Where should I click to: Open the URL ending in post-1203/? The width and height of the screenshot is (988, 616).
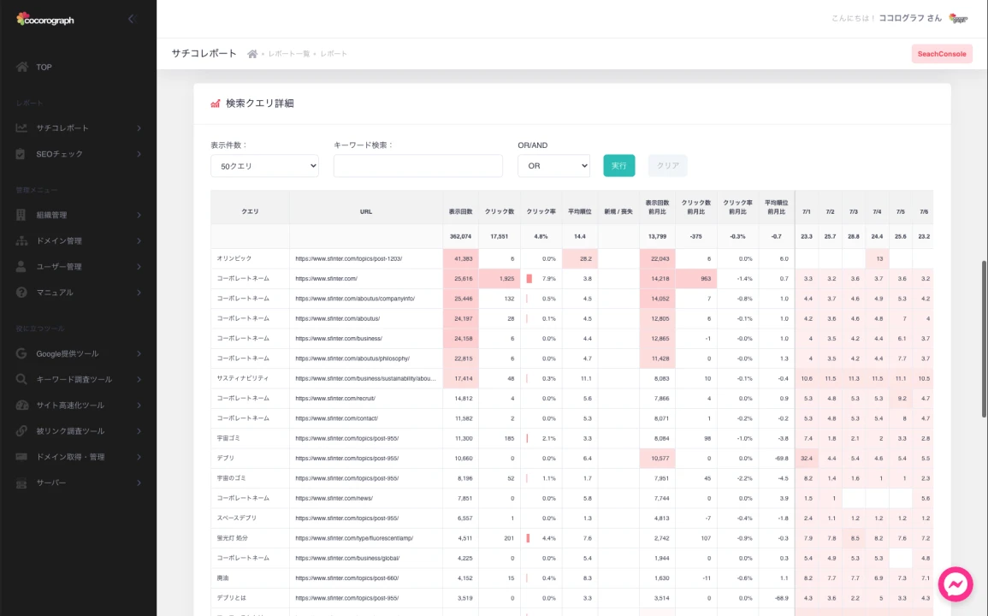[x=348, y=258]
